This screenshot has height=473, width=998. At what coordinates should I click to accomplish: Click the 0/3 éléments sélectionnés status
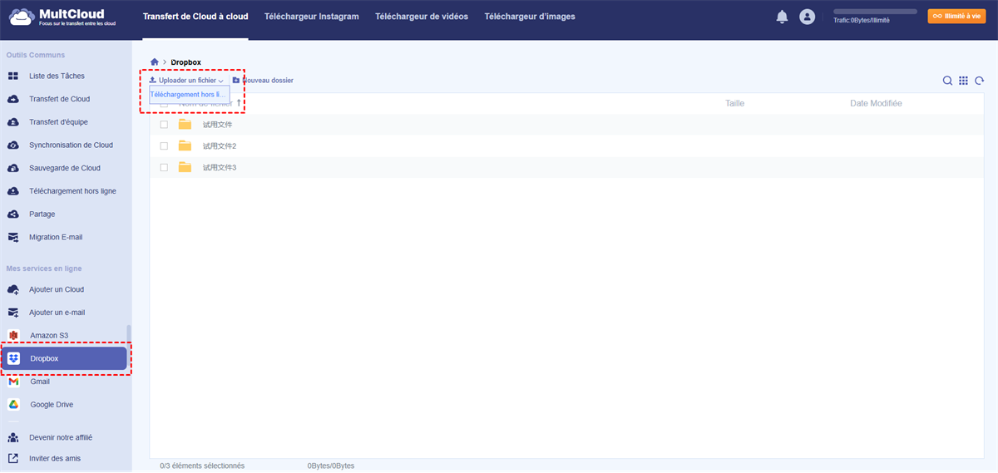[x=202, y=466]
